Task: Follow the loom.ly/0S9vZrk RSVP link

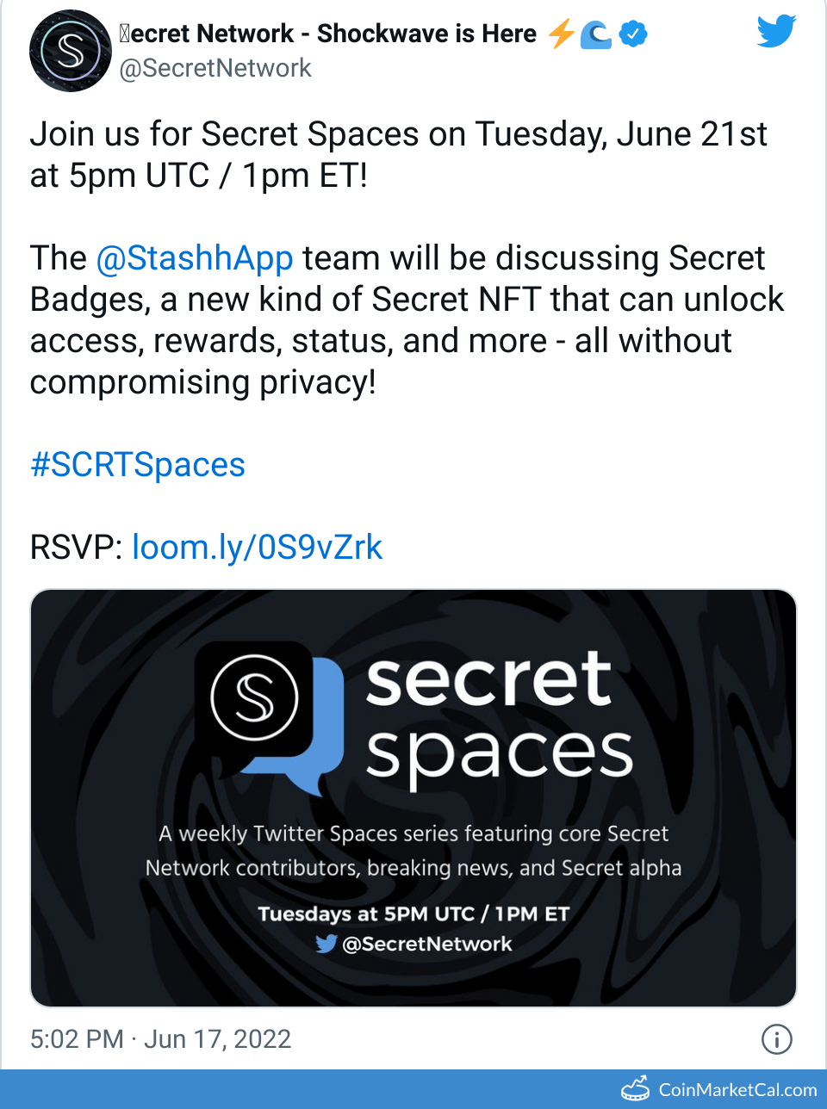Action: tap(257, 548)
